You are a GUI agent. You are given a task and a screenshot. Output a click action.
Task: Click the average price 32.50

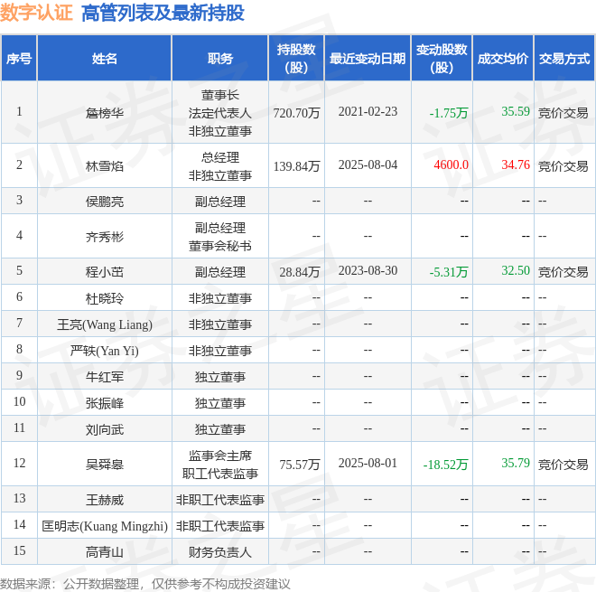click(516, 270)
